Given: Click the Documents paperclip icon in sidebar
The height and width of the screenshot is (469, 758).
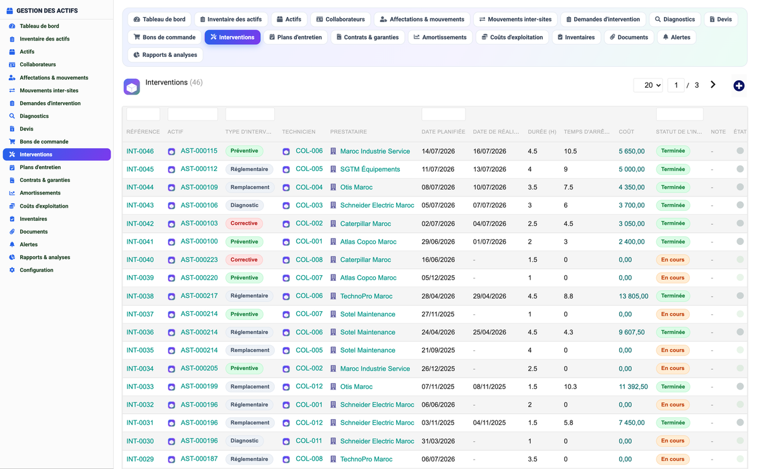Looking at the screenshot, I should point(12,232).
